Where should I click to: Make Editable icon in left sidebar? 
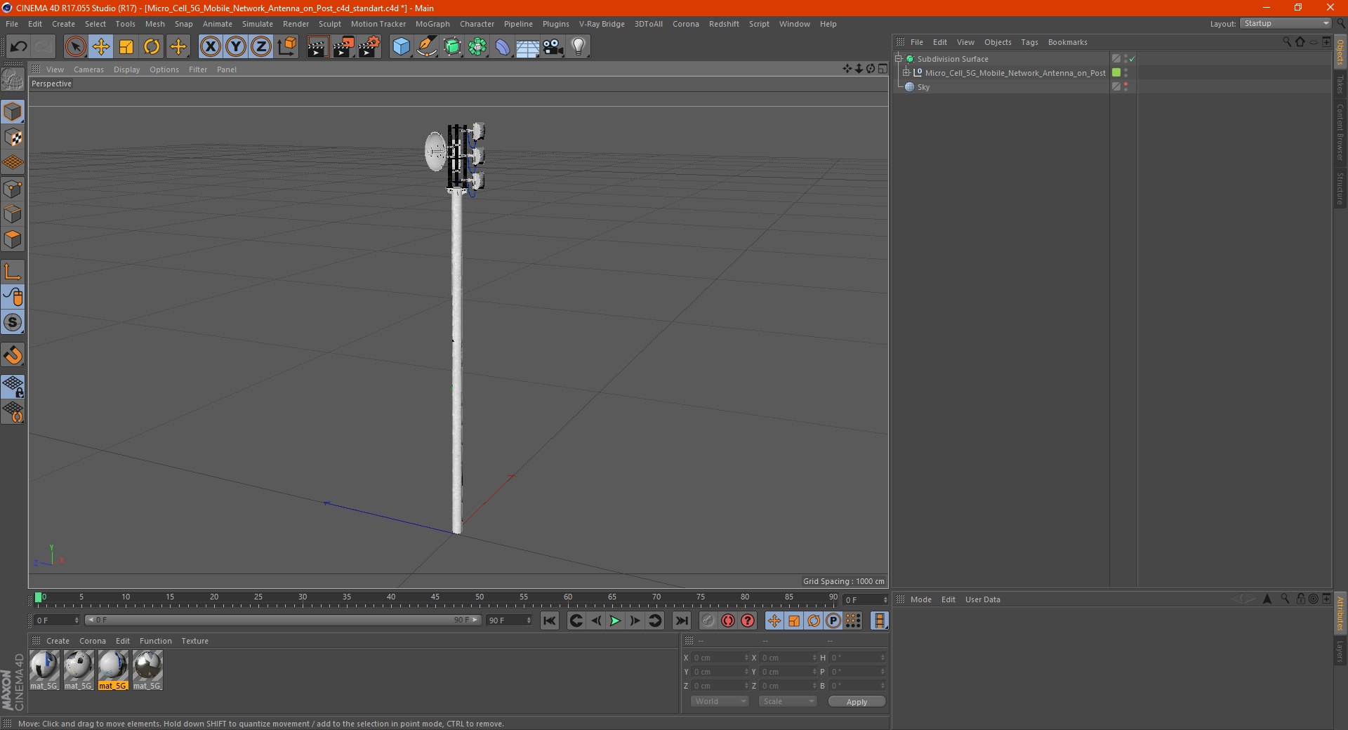point(13,80)
